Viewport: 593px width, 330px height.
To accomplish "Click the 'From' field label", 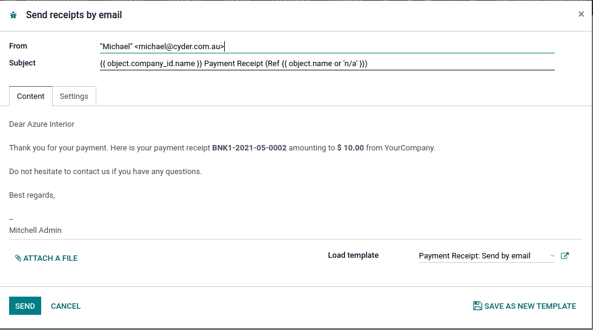I will coord(18,46).
